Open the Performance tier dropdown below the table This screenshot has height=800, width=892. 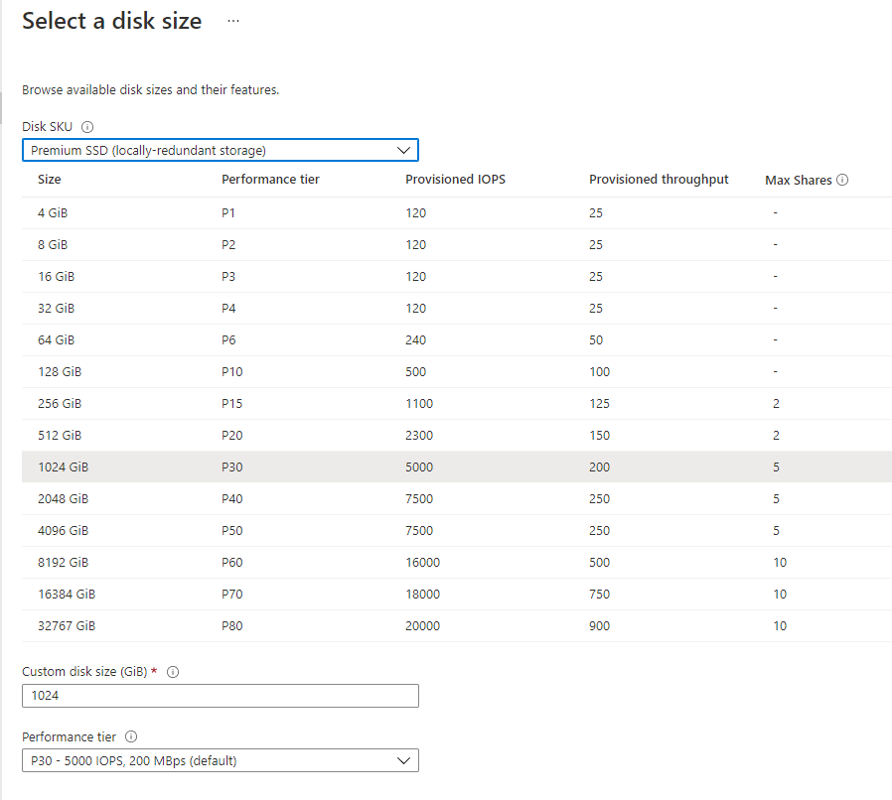(221, 760)
